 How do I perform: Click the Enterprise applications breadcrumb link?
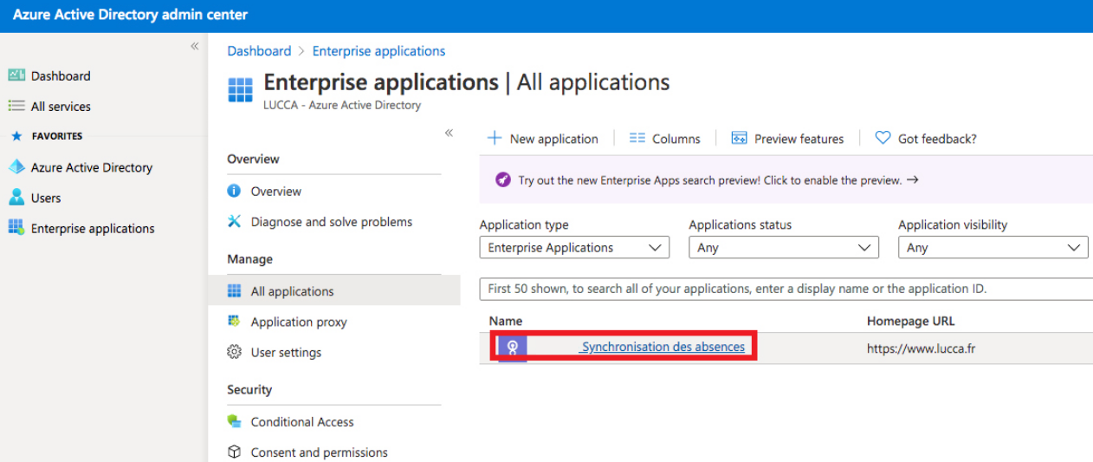point(378,51)
